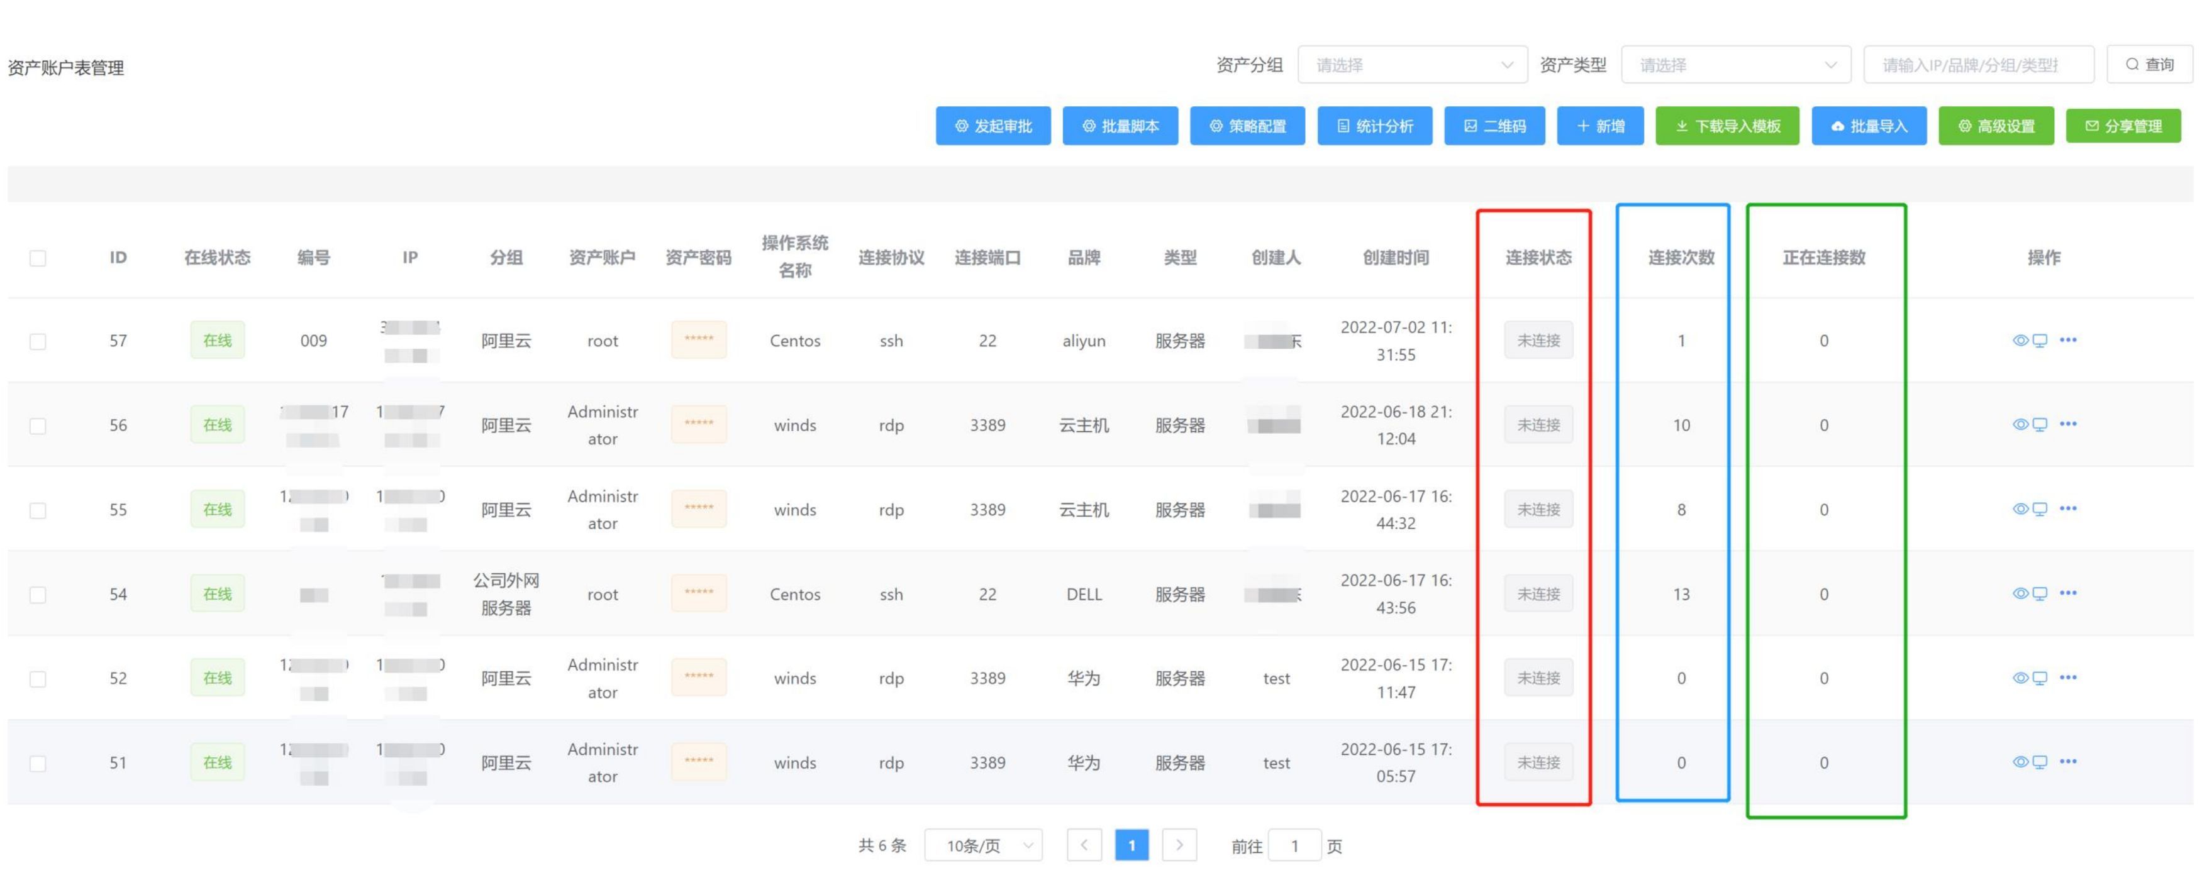This screenshot has width=2202, height=895.
Task: Click connection count 13 cell
Action: [x=1681, y=595]
